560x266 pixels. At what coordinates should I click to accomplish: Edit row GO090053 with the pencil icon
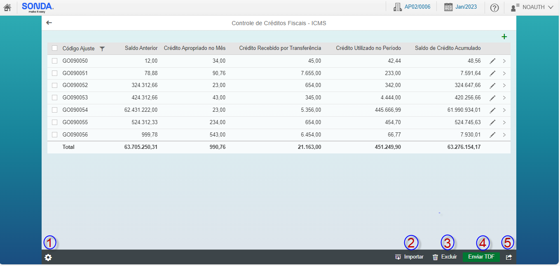pyautogui.click(x=492, y=98)
